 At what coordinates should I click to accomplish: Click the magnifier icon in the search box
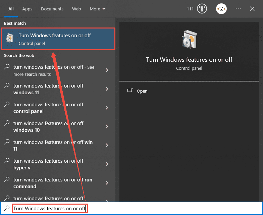pos(7,208)
